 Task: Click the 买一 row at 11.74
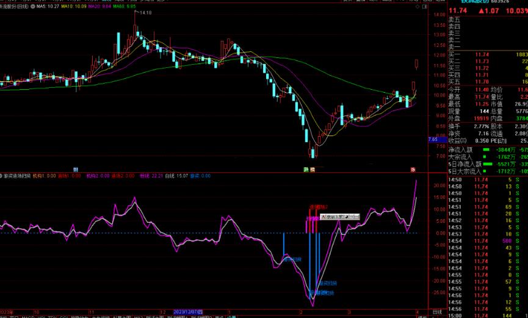point(488,54)
